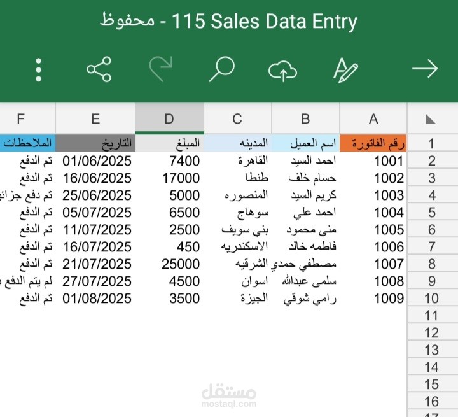Select customer cell حسام خلف
The height and width of the screenshot is (417, 458).
click(305, 178)
